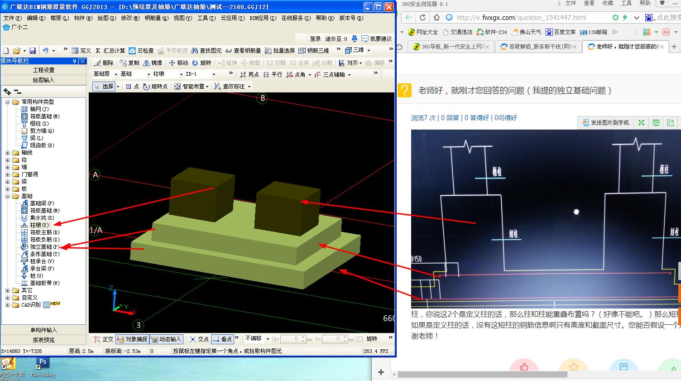Click 我要建议 suggestion button
Viewport: 681px width, 381px height.
[377, 39]
